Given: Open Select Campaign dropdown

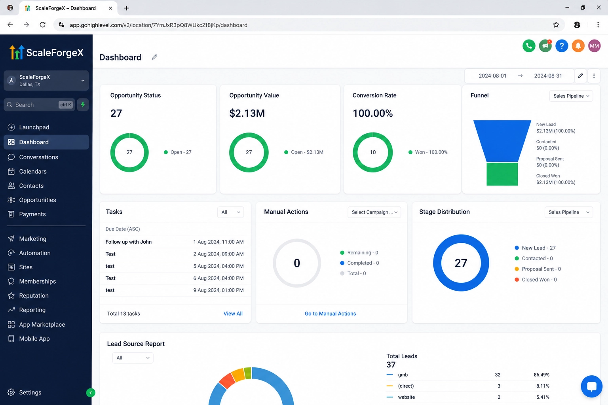Looking at the screenshot, I should pyautogui.click(x=374, y=212).
